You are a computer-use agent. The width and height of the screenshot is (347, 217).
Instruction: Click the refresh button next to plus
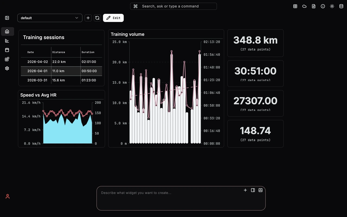(x=97, y=18)
